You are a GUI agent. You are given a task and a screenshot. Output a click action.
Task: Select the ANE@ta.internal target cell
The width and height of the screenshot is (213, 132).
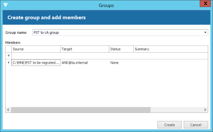coord(85,63)
